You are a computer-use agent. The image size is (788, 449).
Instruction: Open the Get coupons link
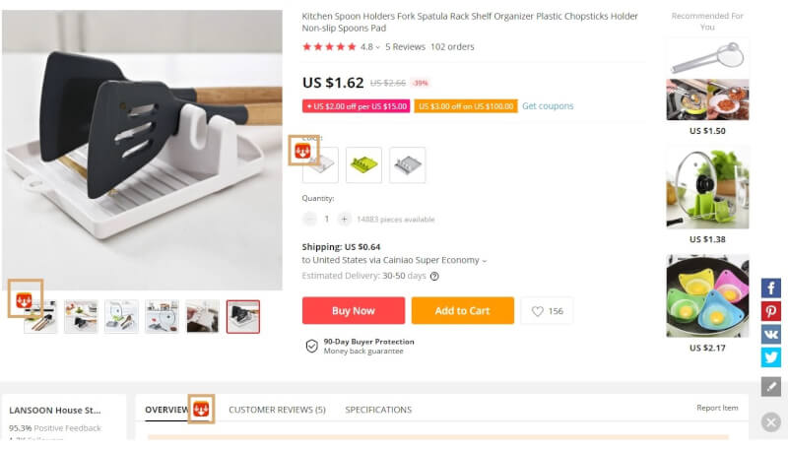(x=548, y=106)
